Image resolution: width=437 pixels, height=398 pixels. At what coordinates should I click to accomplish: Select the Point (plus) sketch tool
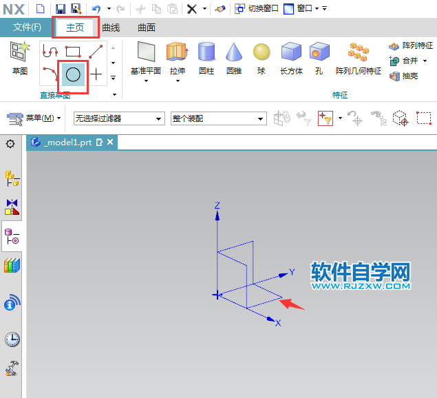96,74
